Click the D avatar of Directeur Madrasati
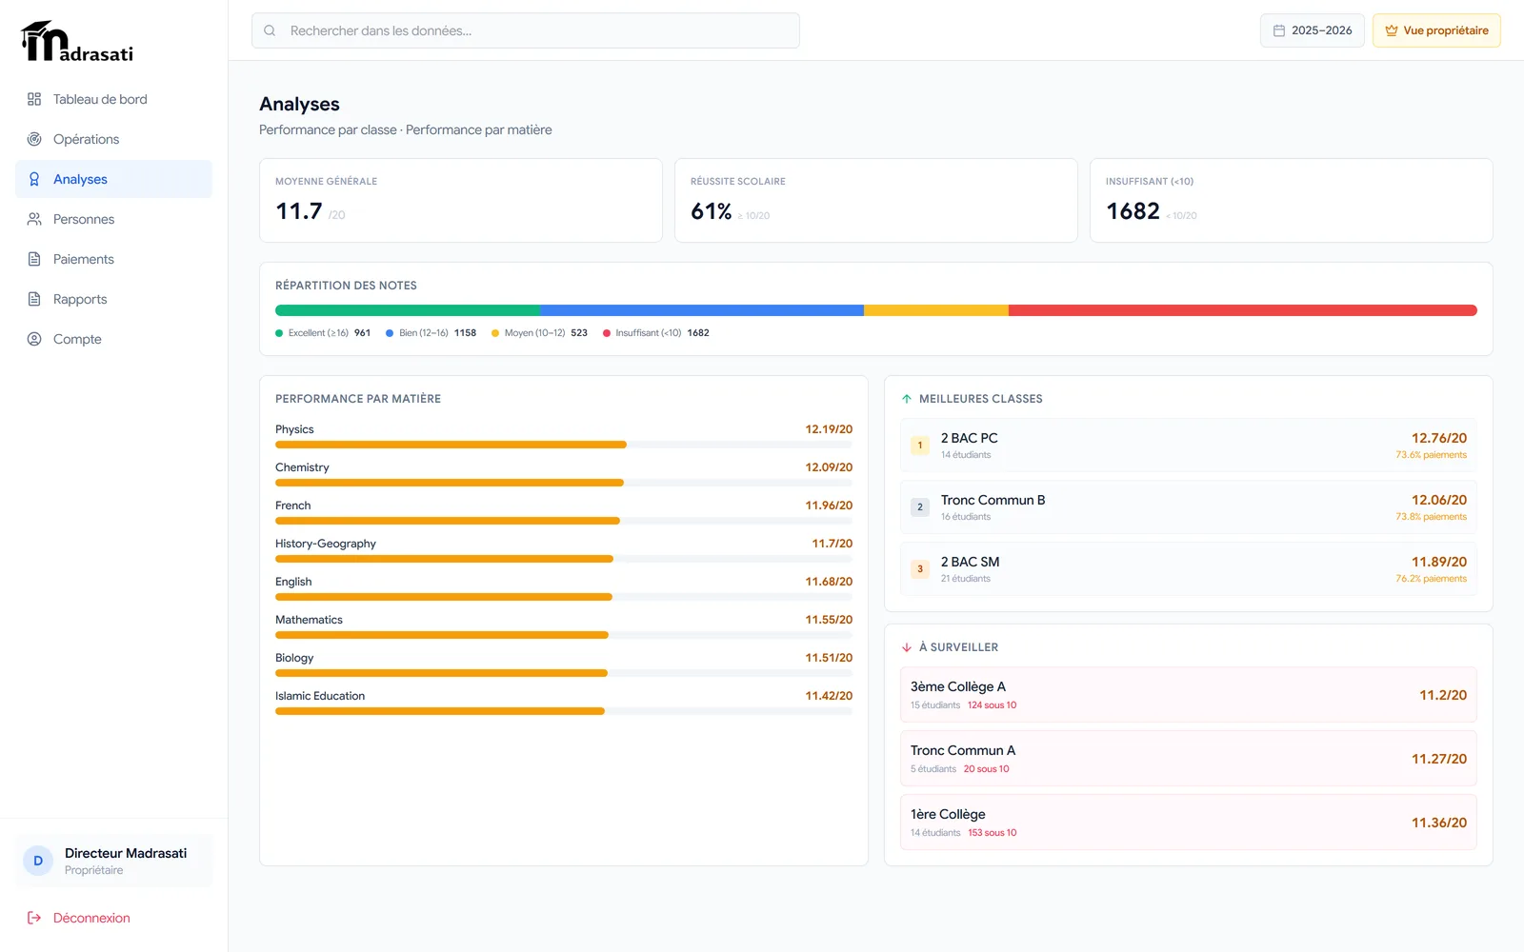Screen dimensions: 1524x952 tap(38, 861)
